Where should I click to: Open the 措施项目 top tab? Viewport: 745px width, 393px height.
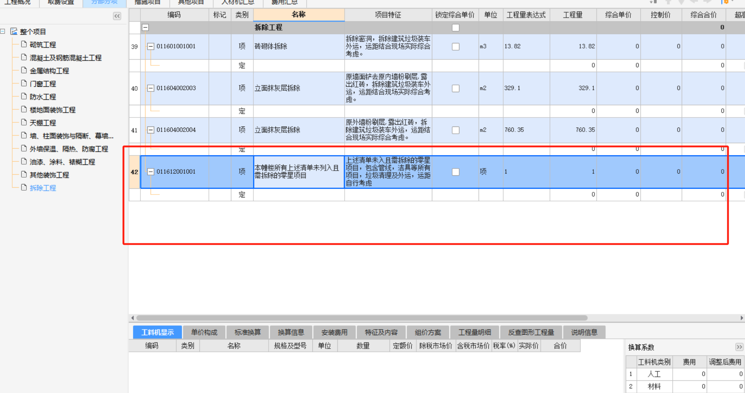(147, 3)
